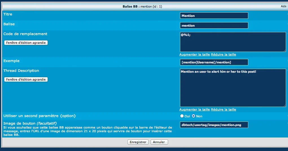Open enlarged editor for Thread Description
Image resolution: width=288 pixels, height=151 pixels.
[26, 79]
